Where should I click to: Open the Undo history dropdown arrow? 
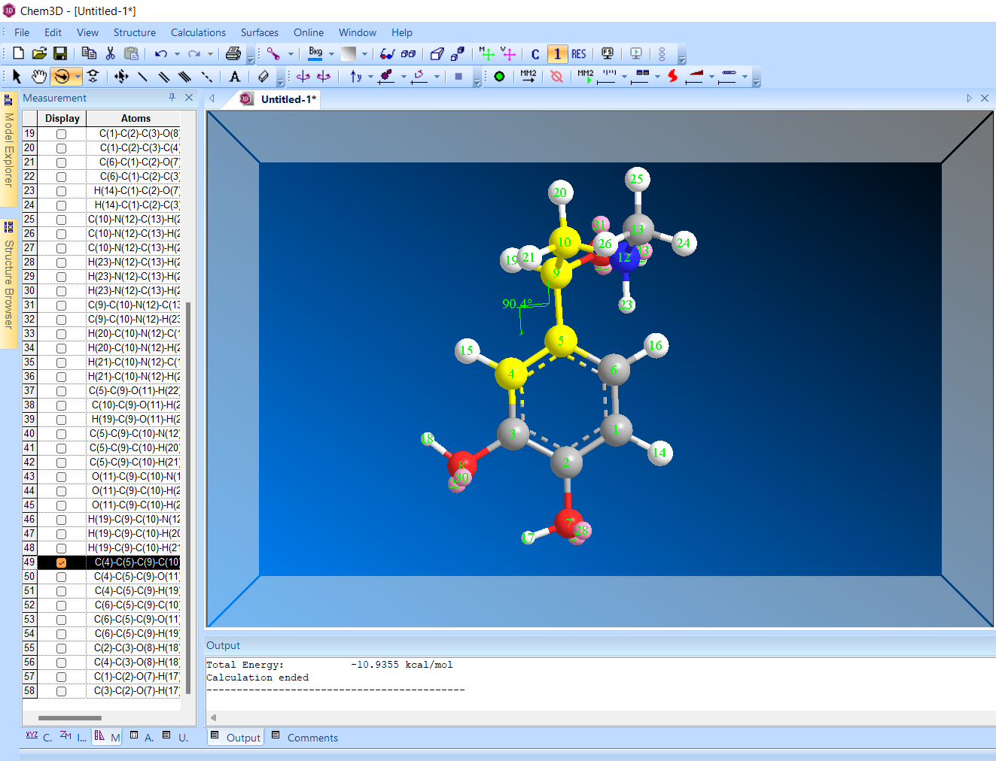pyautogui.click(x=177, y=54)
